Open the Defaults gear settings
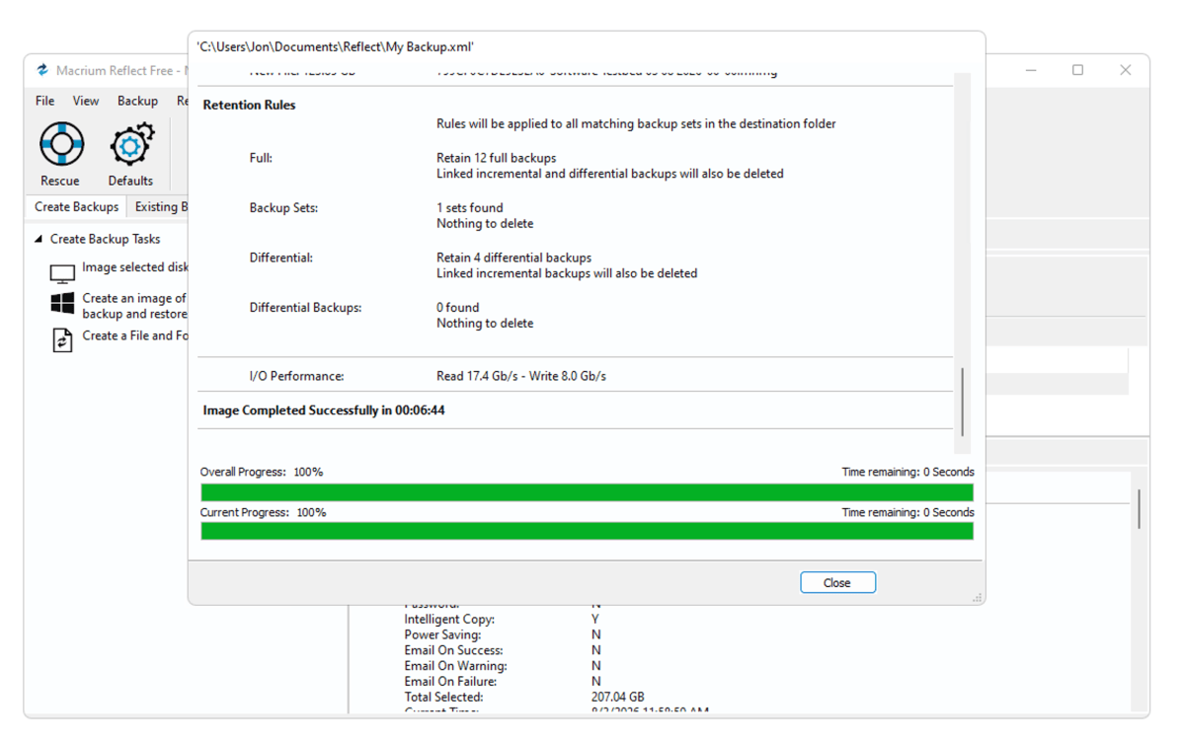The width and height of the screenshot is (1183, 743). [130, 154]
